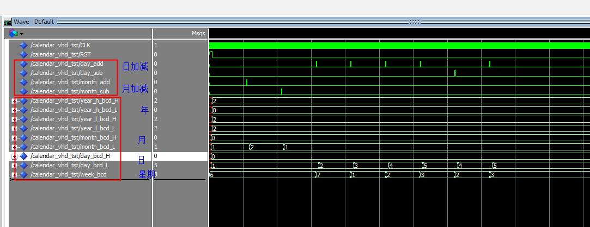Click week_bcd waveform value 7 segment

[x=333, y=174]
